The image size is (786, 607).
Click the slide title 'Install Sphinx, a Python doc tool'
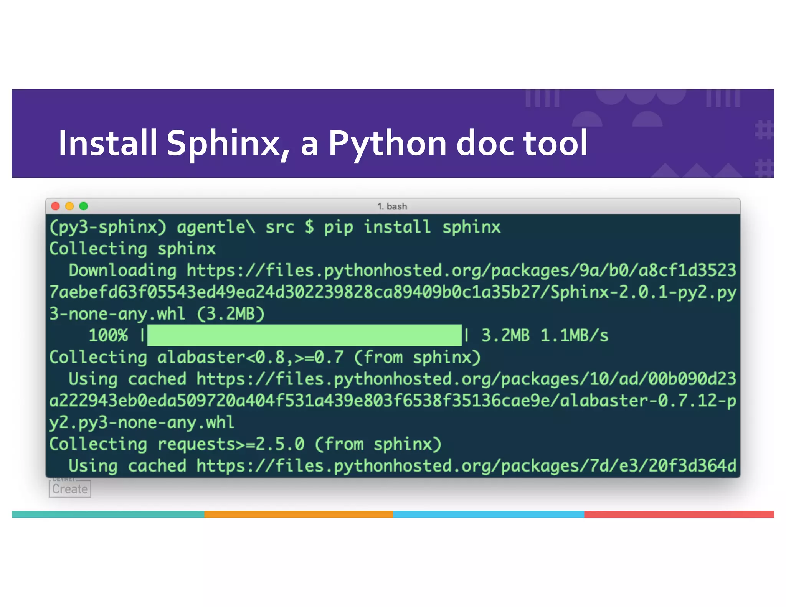(323, 143)
